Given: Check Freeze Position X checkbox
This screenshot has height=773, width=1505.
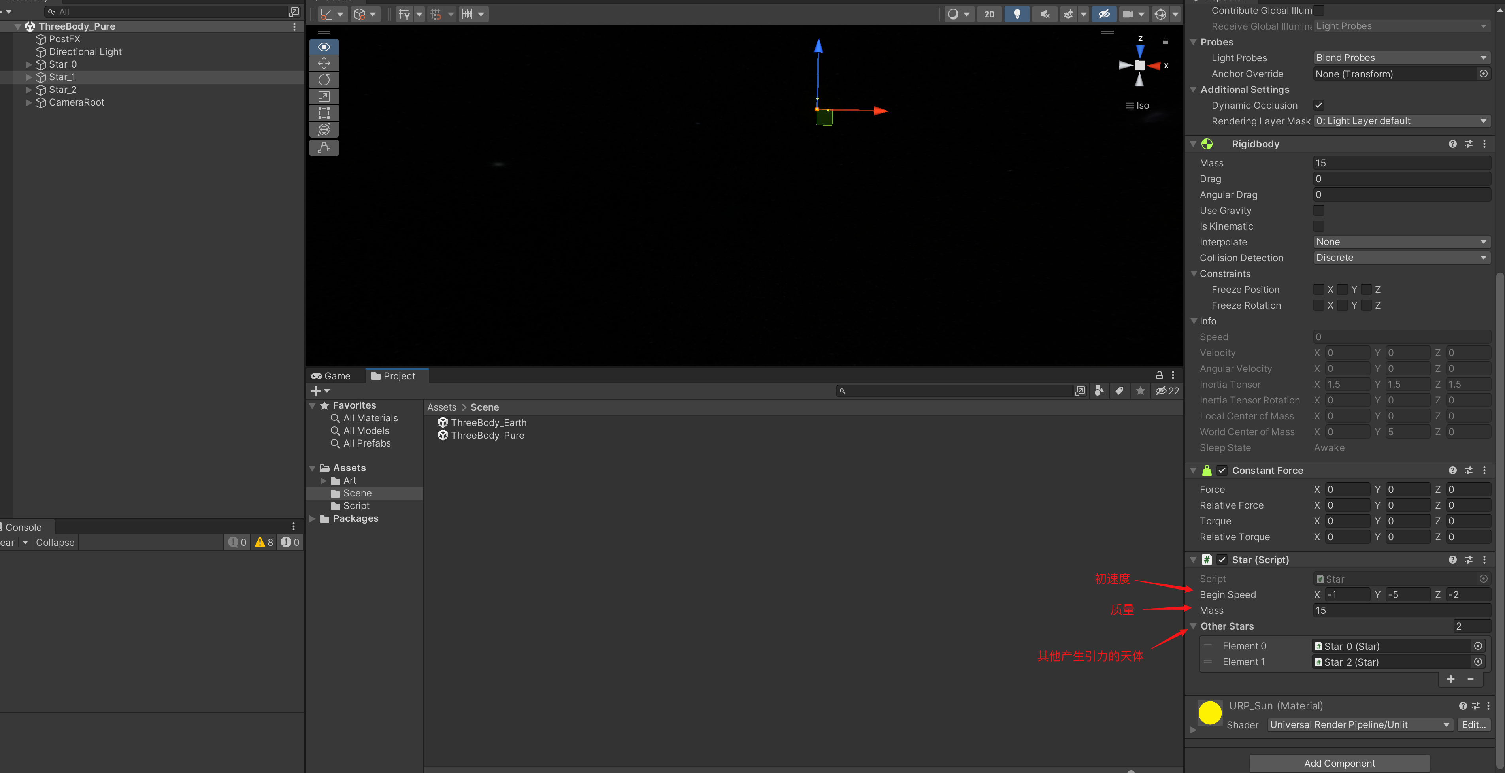Looking at the screenshot, I should pyautogui.click(x=1319, y=289).
